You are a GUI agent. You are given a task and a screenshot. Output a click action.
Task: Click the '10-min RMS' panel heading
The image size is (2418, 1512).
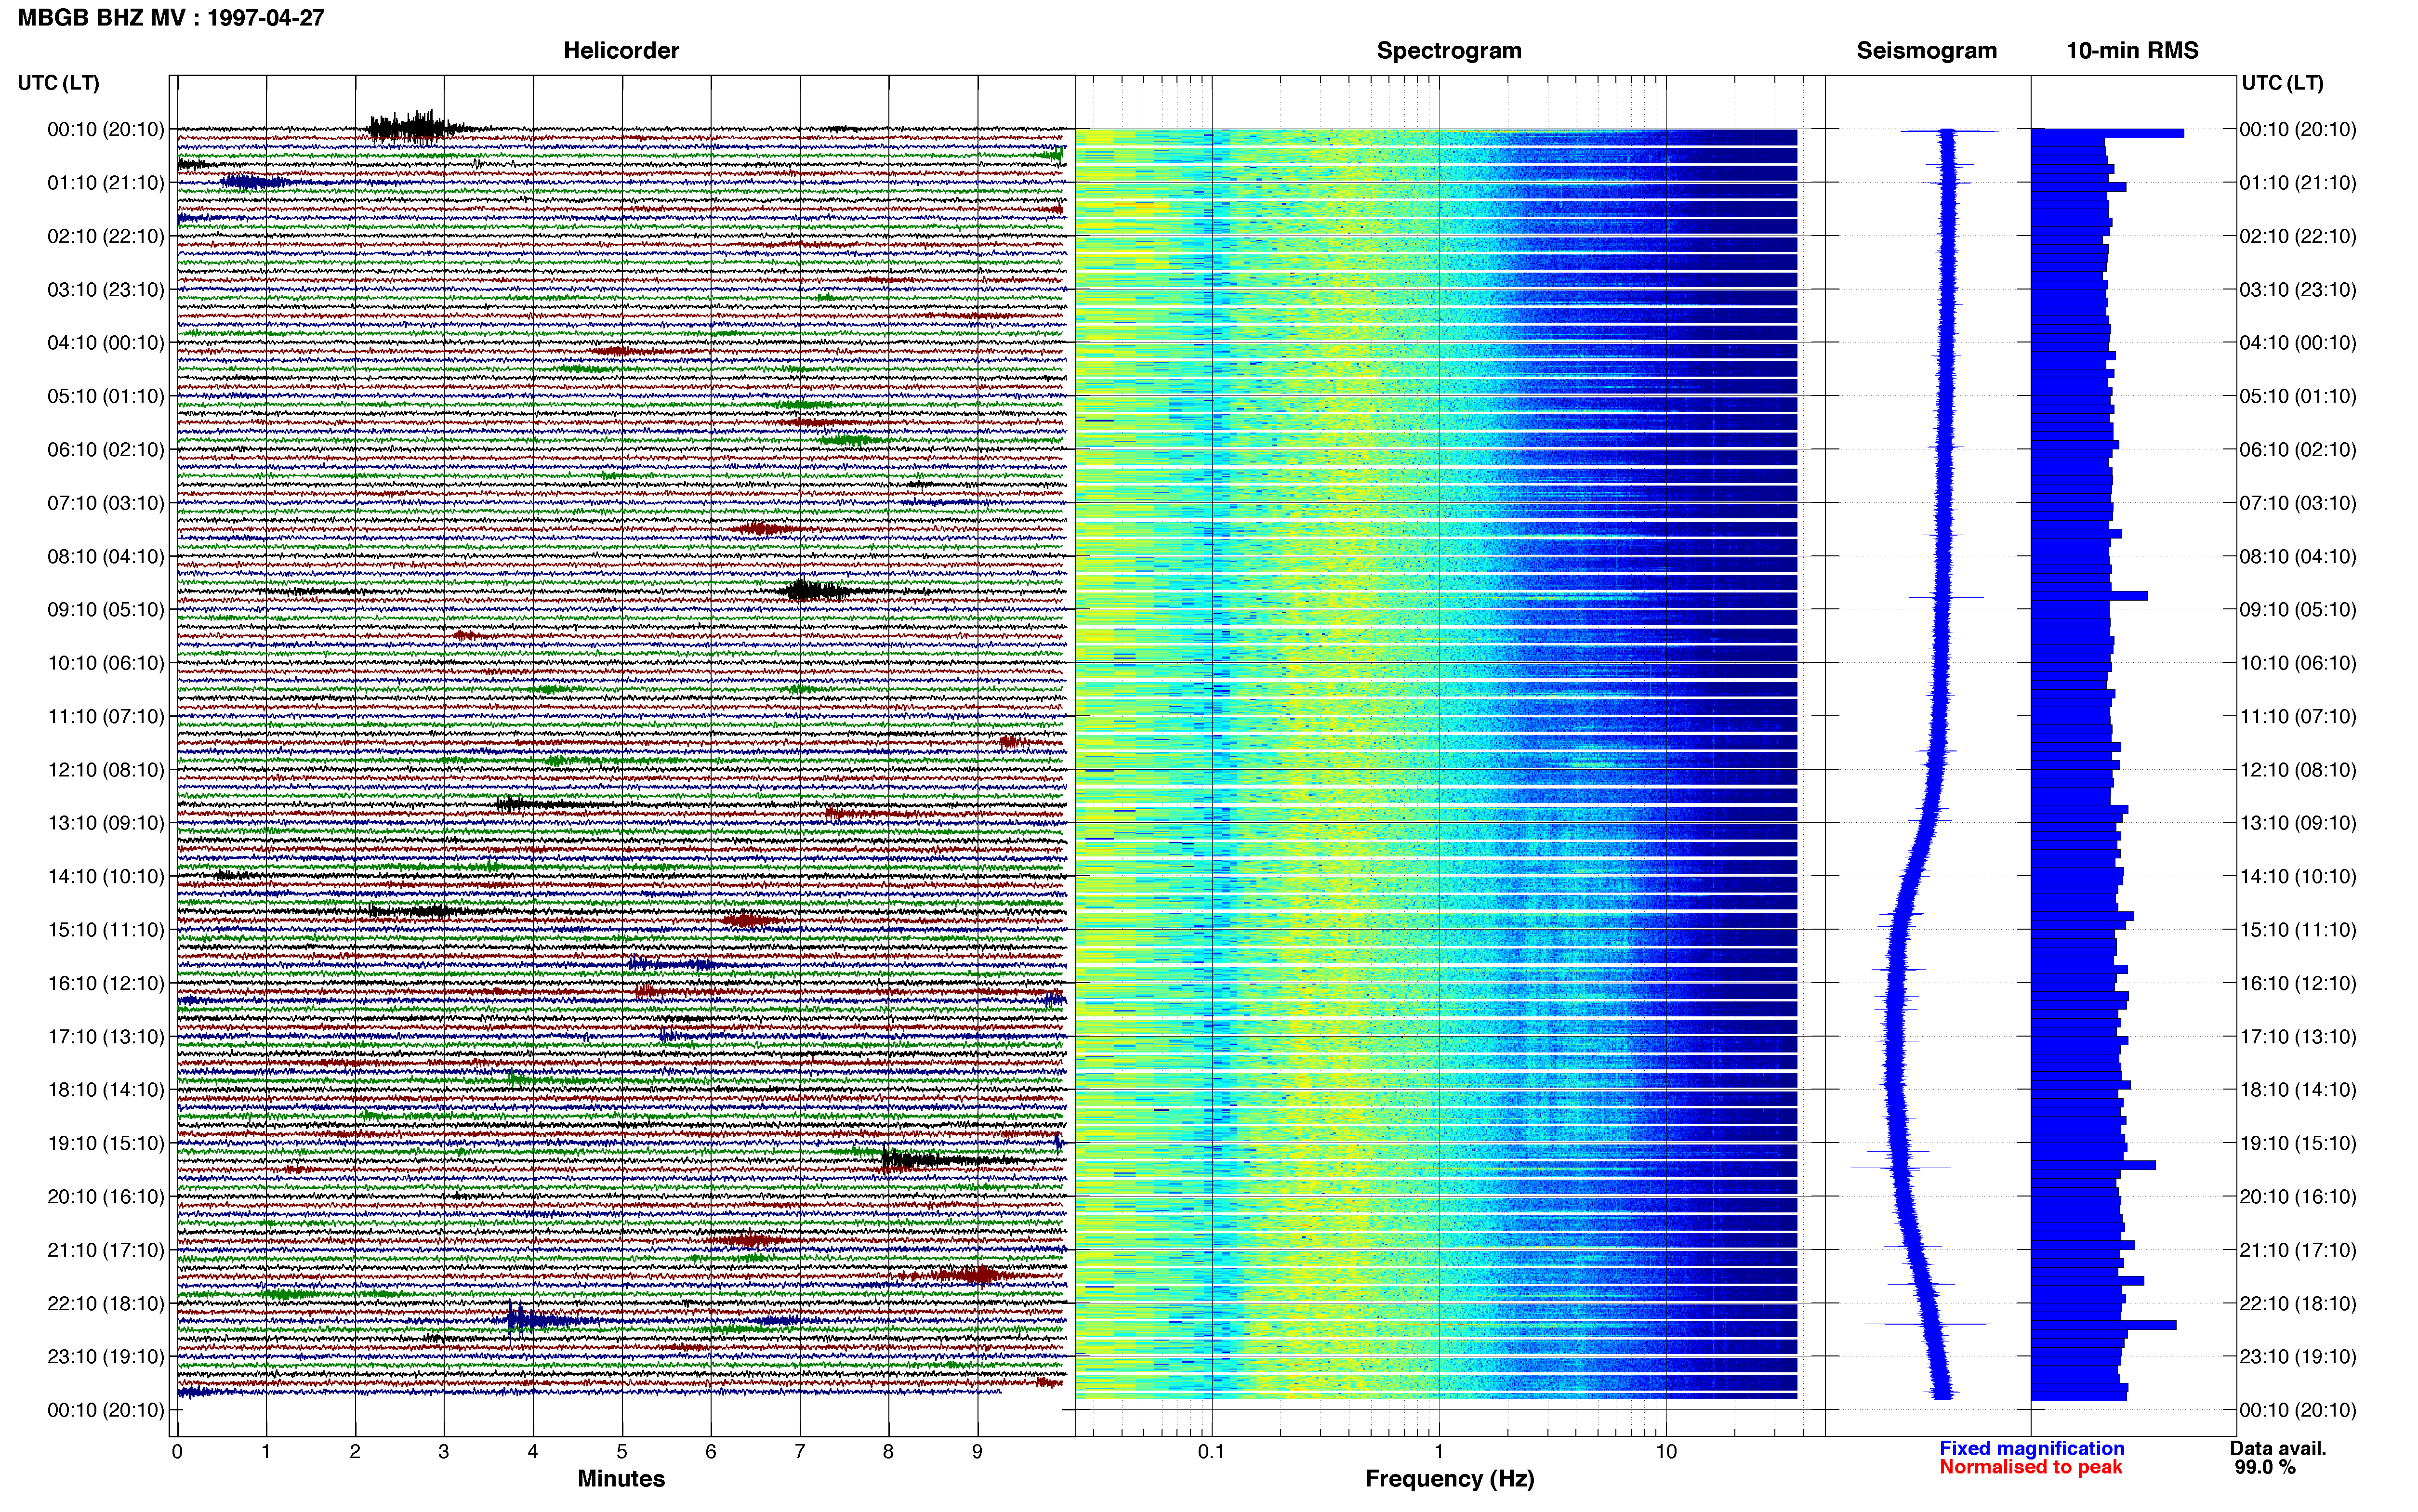[x=2132, y=50]
